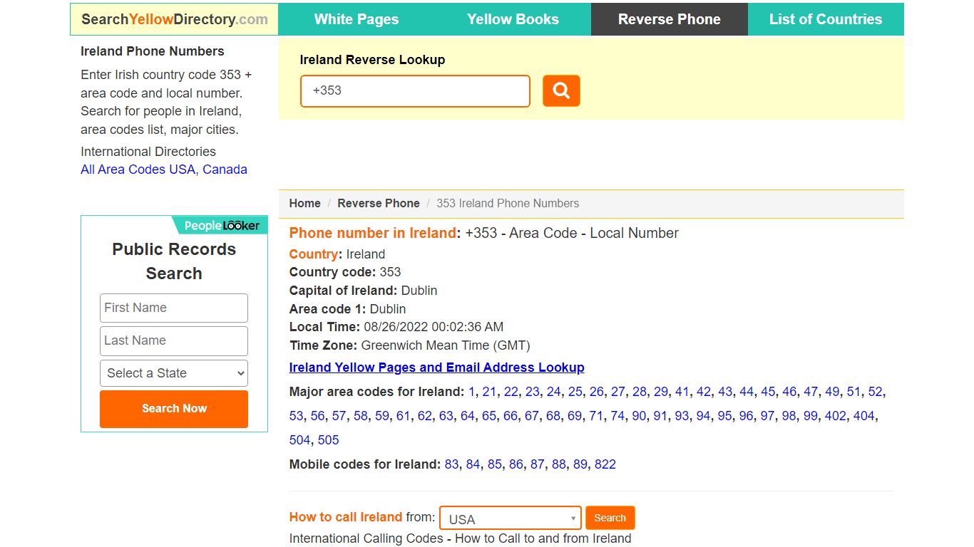974x547 pixels.
Task: Open the How to call from country dropdown
Action: coord(511,519)
